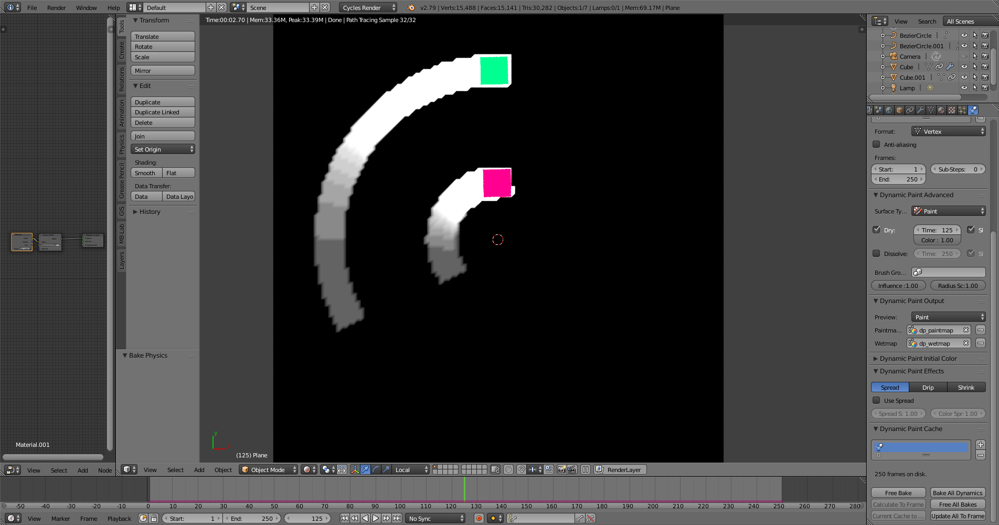Select the Object Data (mesh triangle) properties tab
The height and width of the screenshot is (525, 999).
click(x=931, y=110)
